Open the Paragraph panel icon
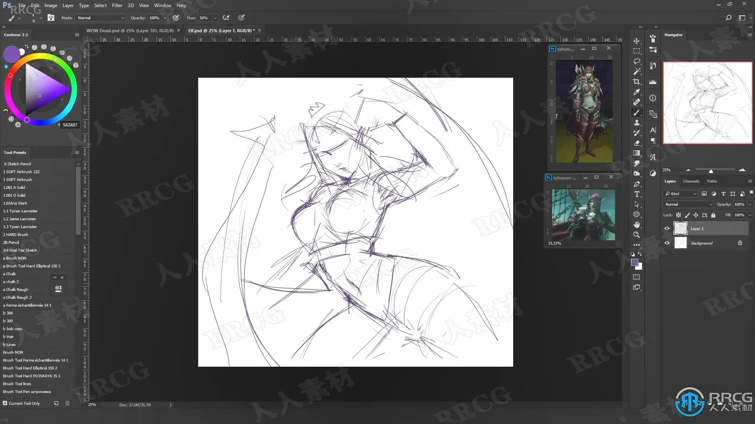 click(653, 141)
